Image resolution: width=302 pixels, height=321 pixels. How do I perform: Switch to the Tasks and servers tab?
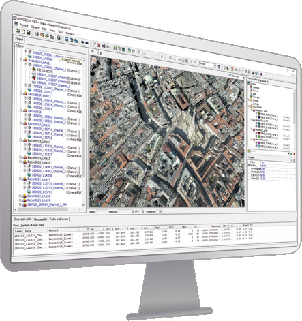(x=59, y=219)
